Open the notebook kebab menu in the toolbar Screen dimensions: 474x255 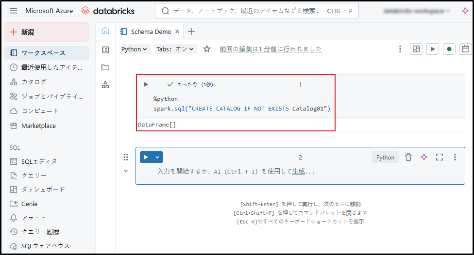[x=400, y=49]
